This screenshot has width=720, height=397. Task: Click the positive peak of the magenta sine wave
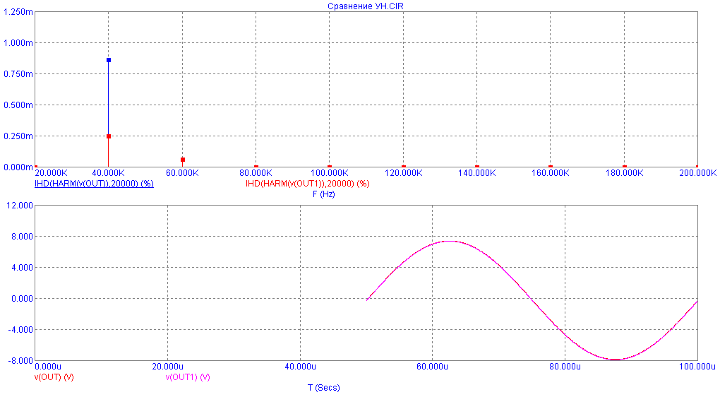click(450, 241)
